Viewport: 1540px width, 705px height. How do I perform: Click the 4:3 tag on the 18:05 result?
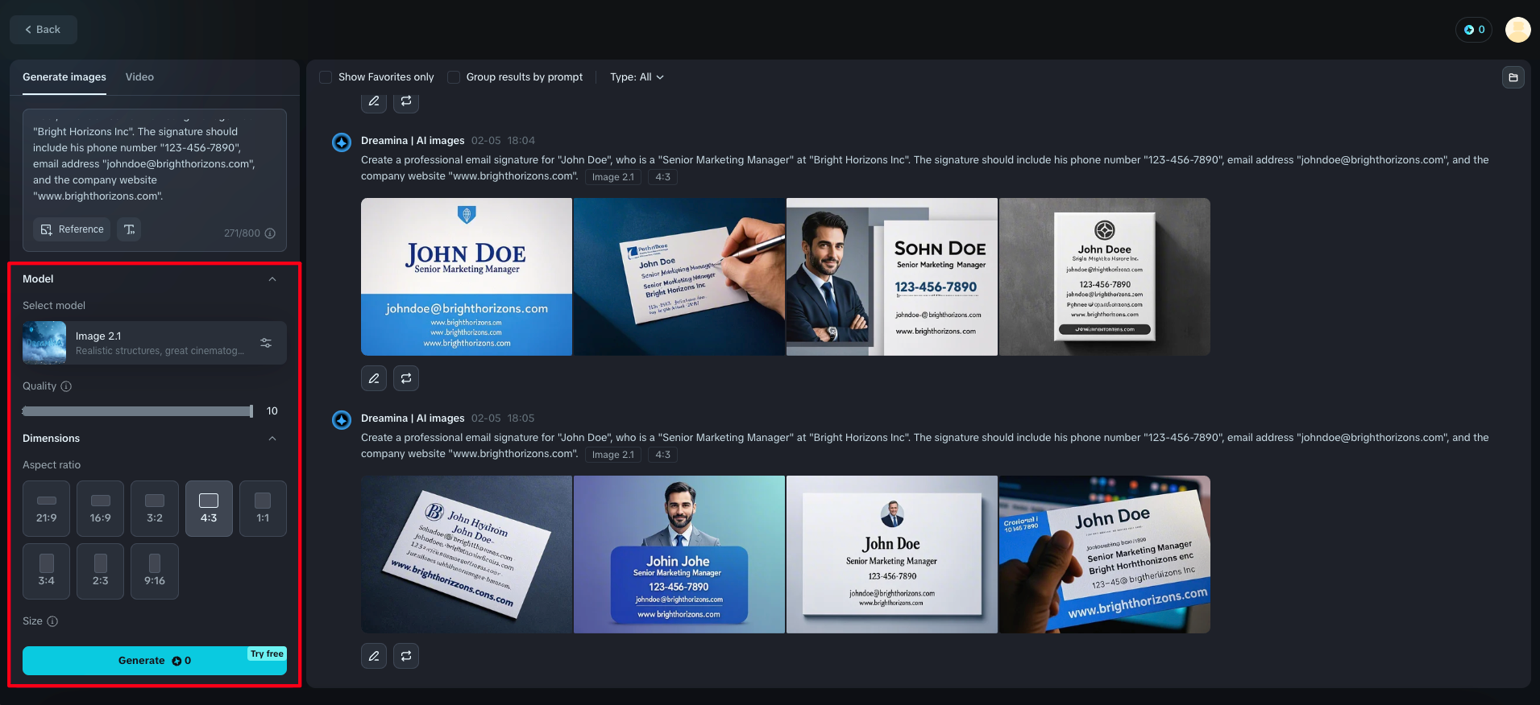click(x=663, y=455)
